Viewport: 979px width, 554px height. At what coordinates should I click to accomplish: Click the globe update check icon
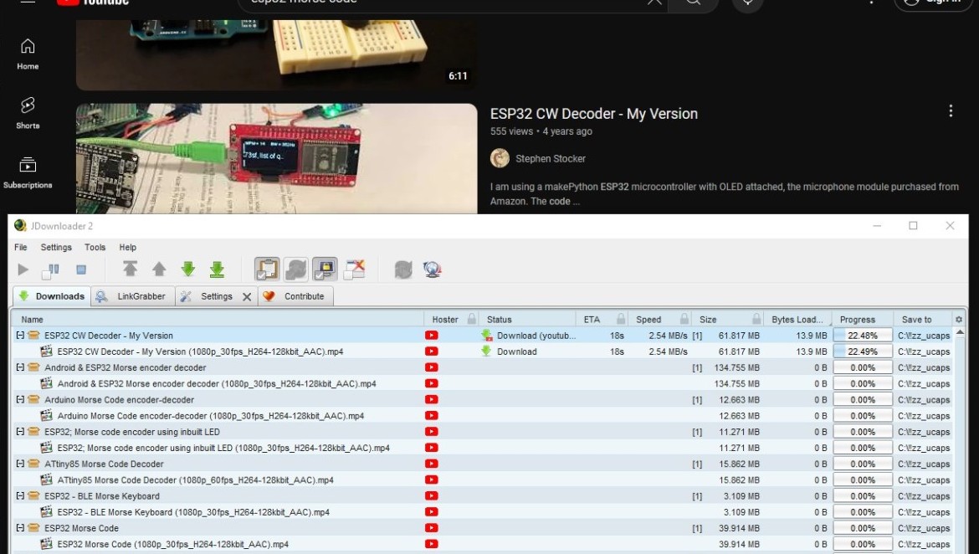click(432, 269)
